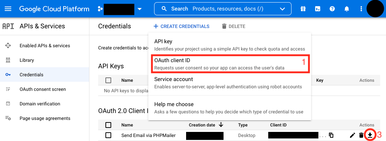This screenshot has width=386, height=141.
Task: Click the search magnifier icon
Action: click(x=164, y=9)
